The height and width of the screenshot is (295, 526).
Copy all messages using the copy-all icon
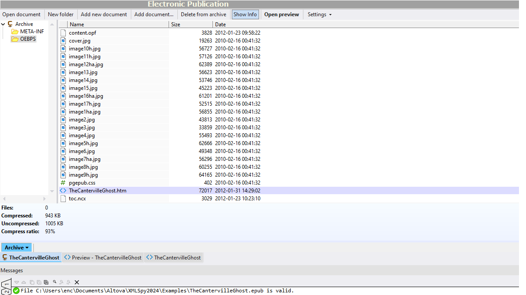point(46,282)
